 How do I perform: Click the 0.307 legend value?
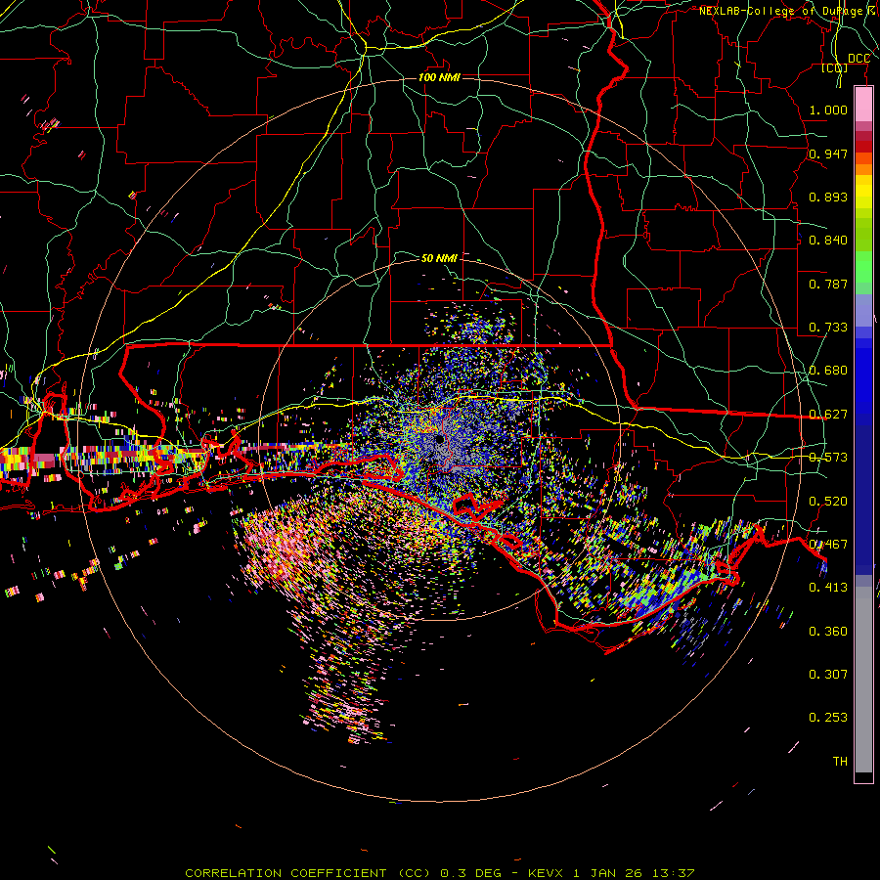[x=828, y=674]
